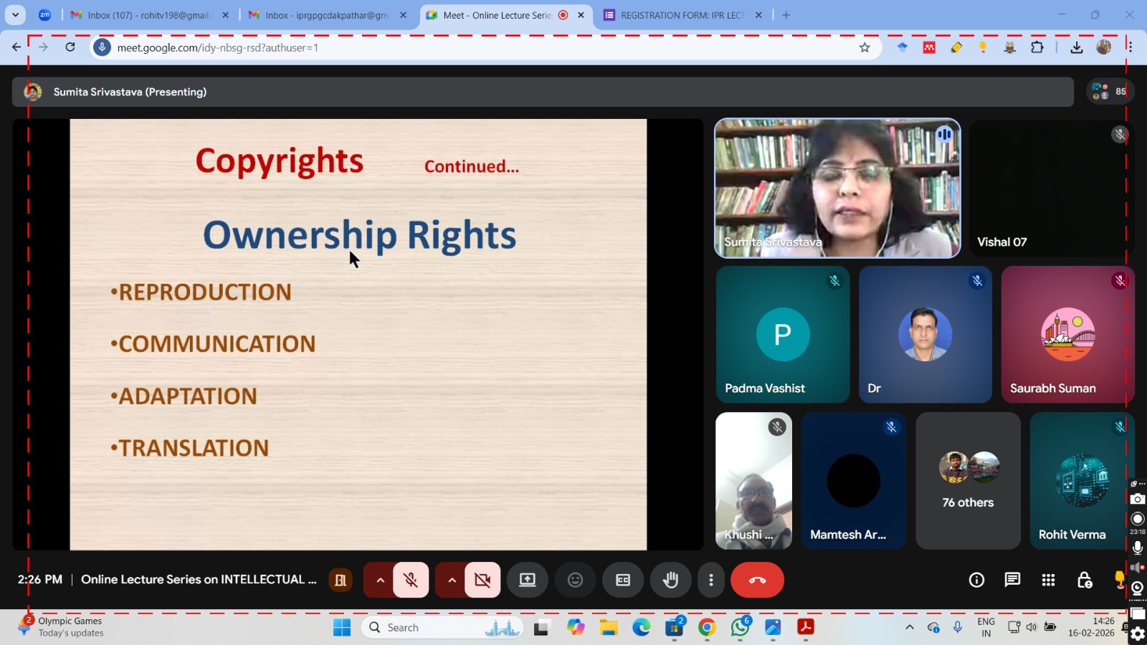This screenshot has height=645, width=1147.
Task: Unmute microphone in the Meet toolbar
Action: point(411,580)
